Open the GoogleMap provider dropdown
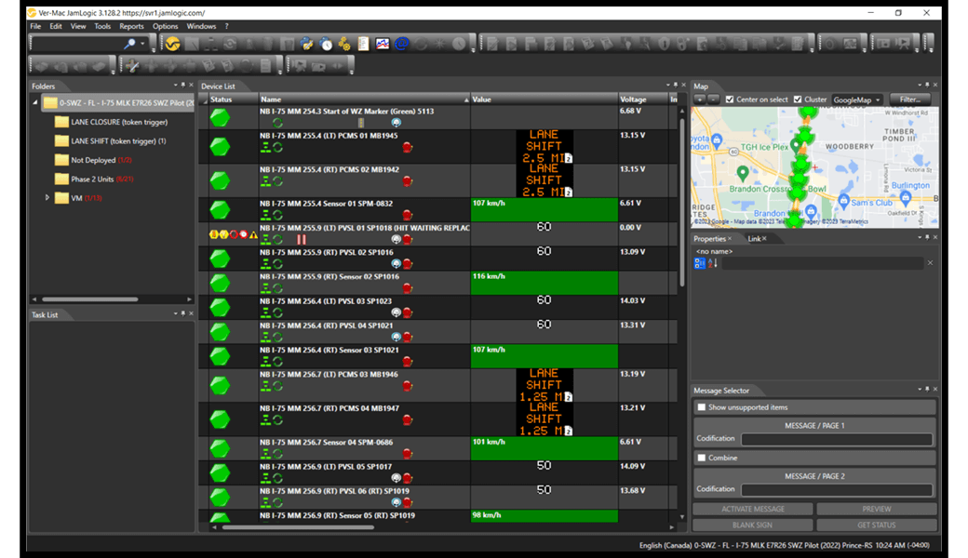968x558 pixels. click(857, 100)
